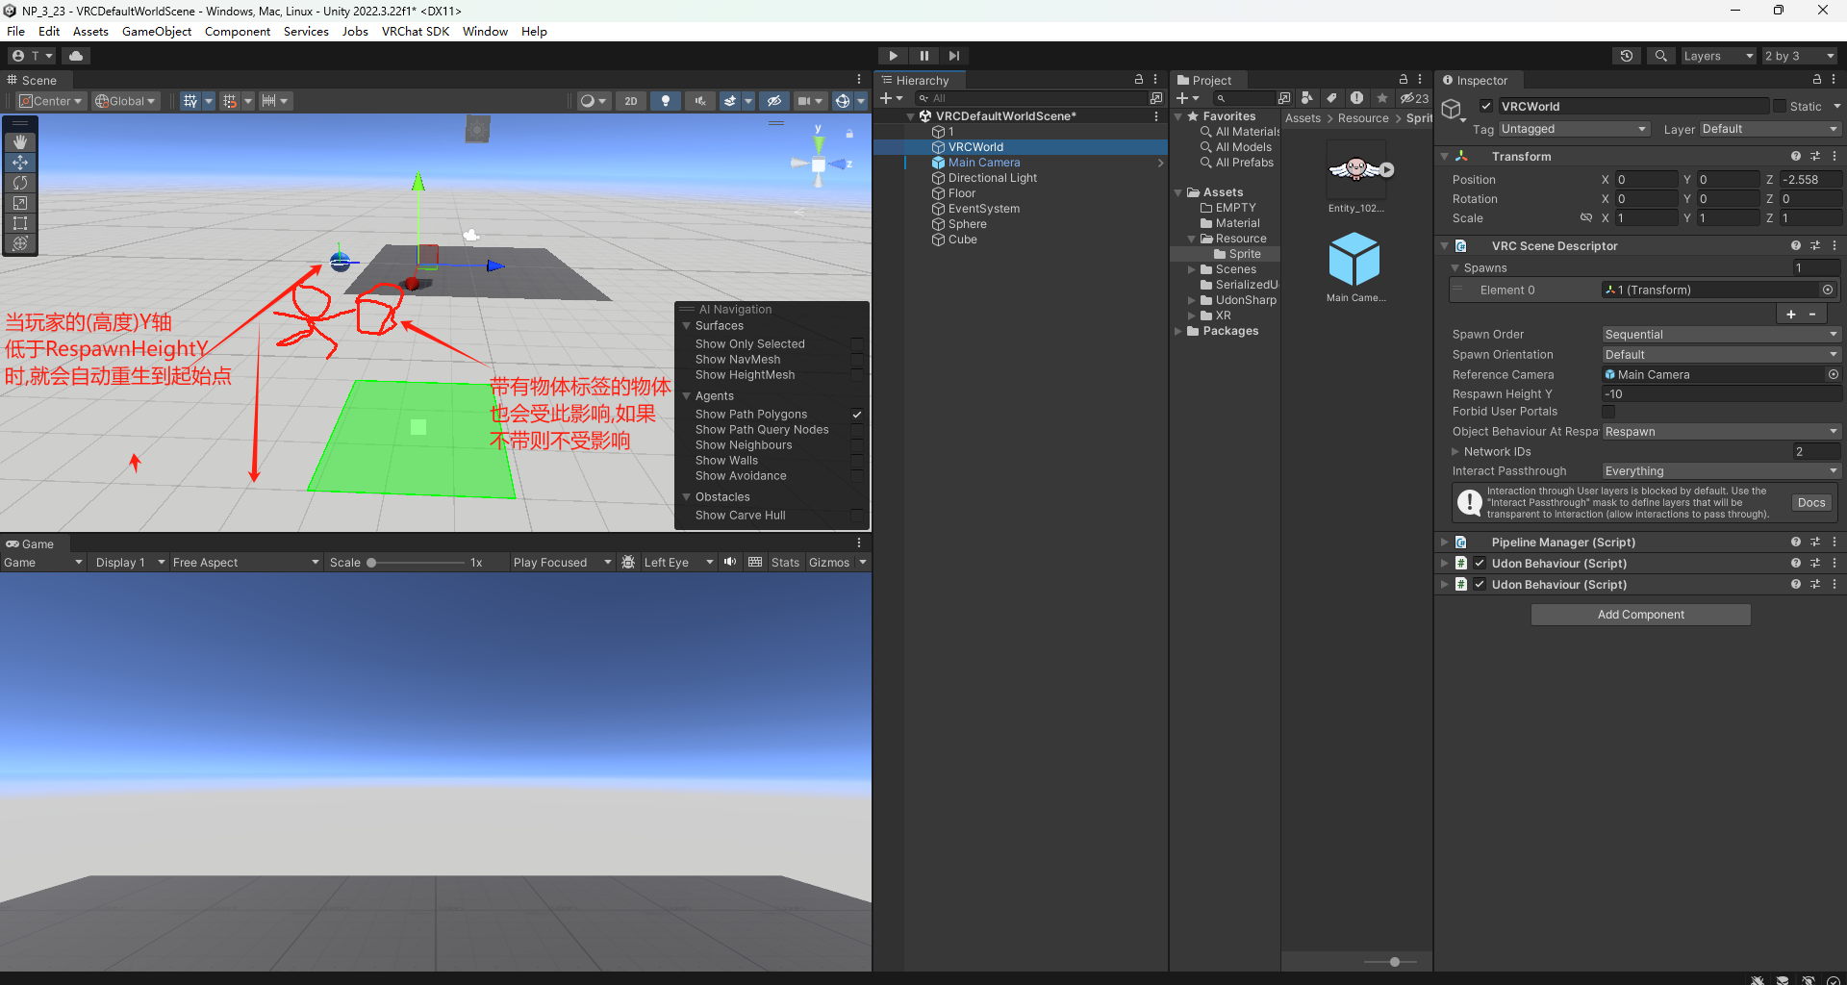This screenshot has width=1847, height=985.
Task: Click the Stats button in Game view
Action: click(x=785, y=563)
